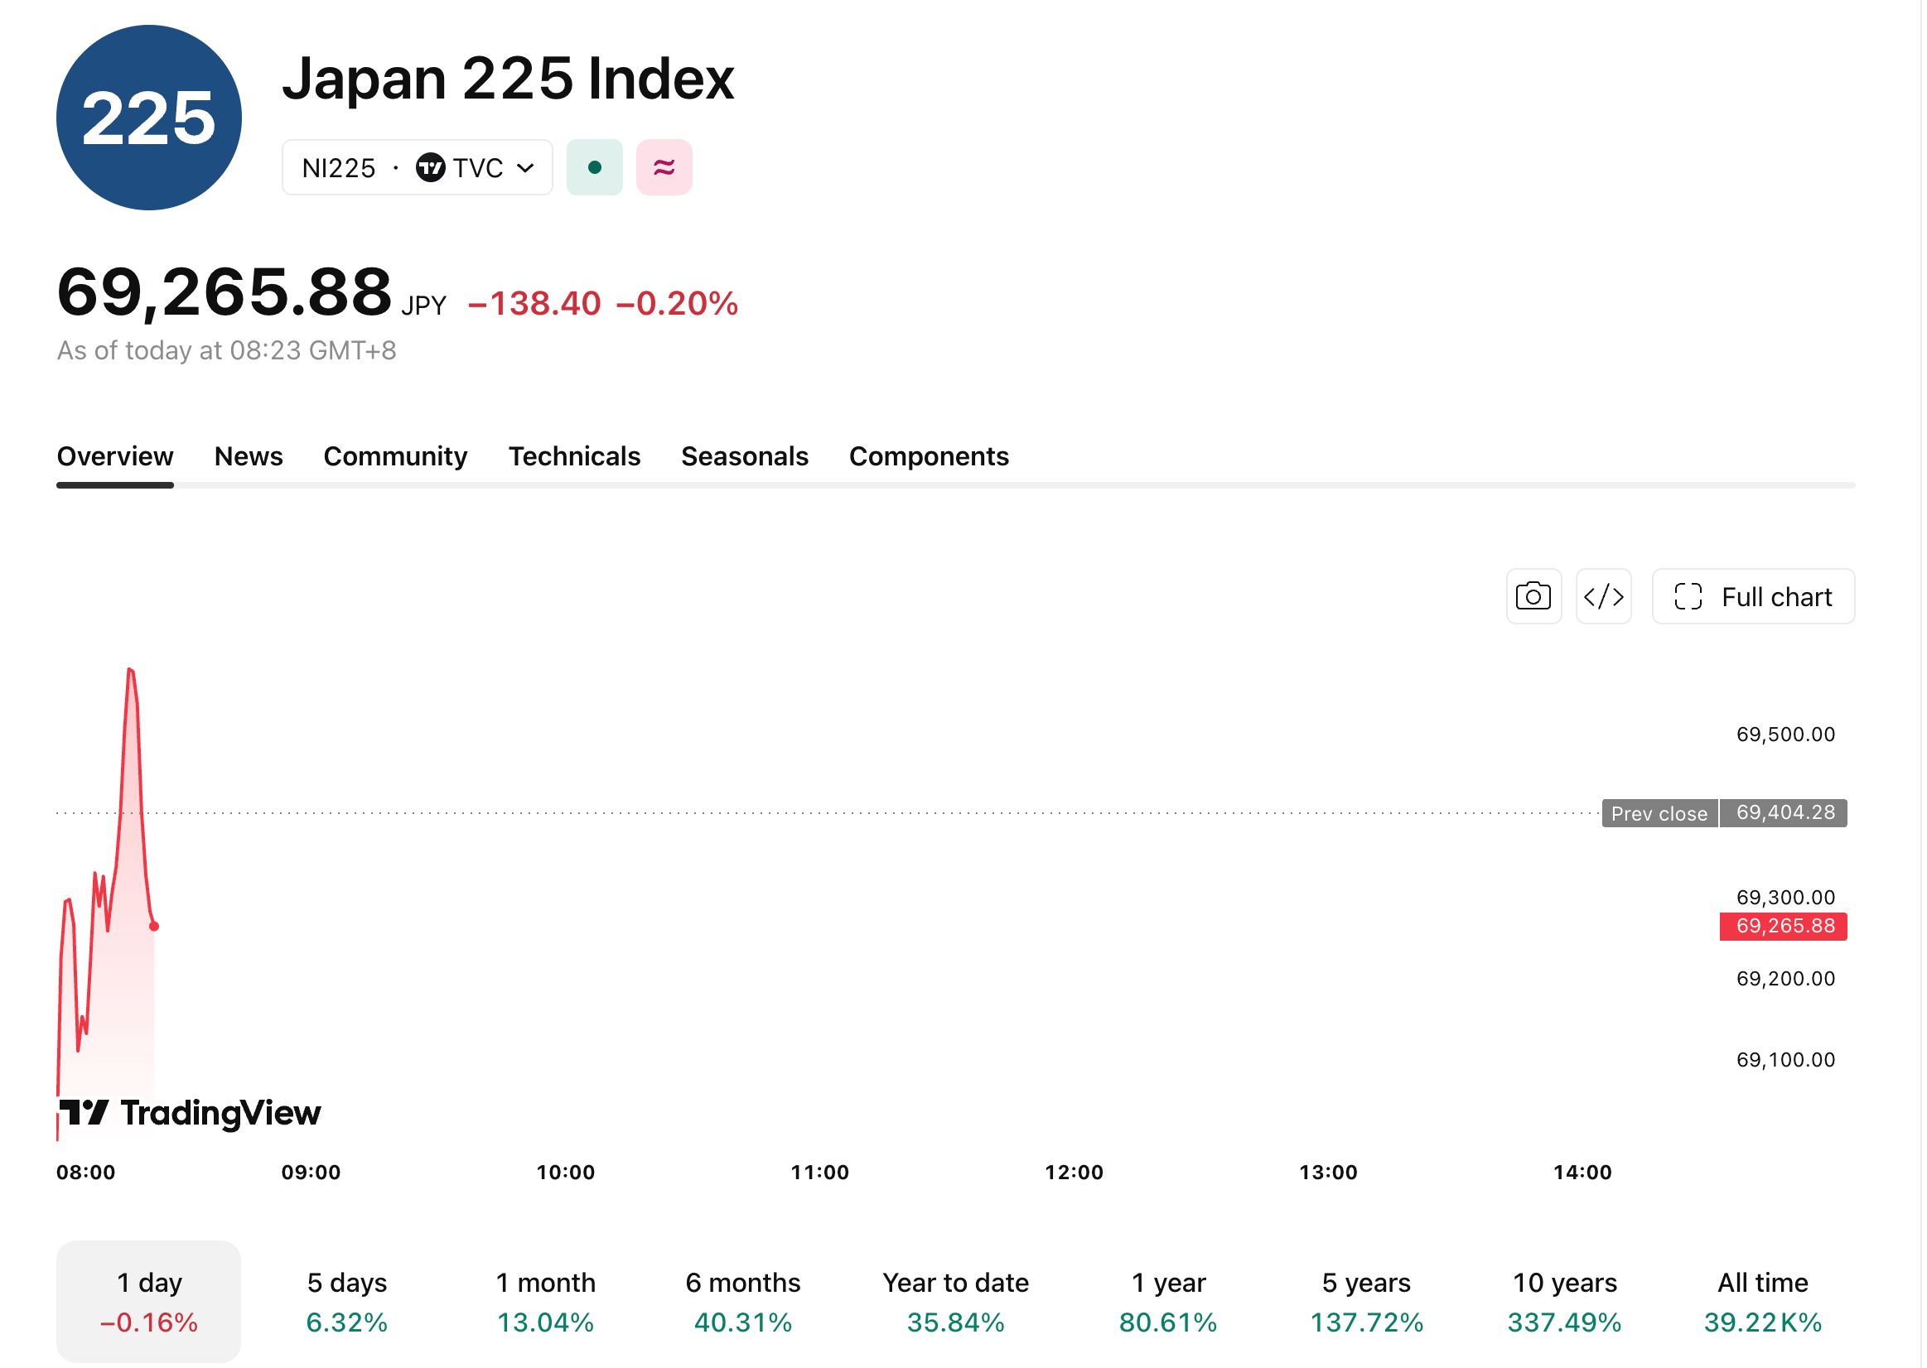Screen dimensions: 1927x1368
Task: Open the Technicals tab
Action: [x=575, y=456]
